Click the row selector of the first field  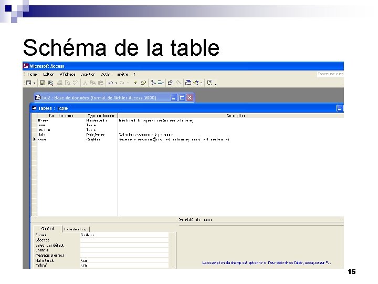pos(35,120)
